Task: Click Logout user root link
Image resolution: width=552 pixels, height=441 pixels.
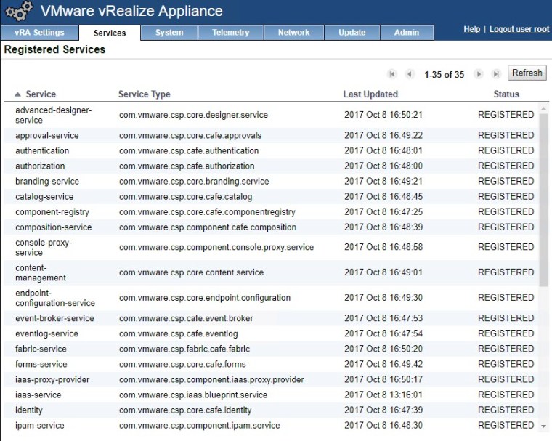Action: coord(519,29)
